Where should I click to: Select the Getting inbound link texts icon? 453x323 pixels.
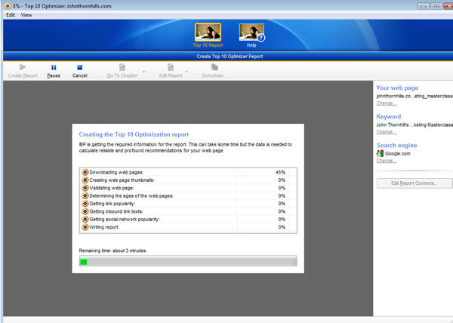tap(85, 211)
